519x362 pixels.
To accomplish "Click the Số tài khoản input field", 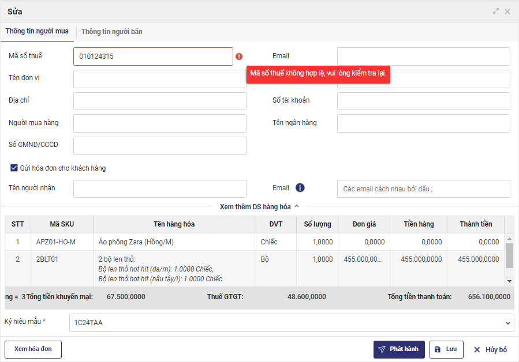I will tap(423, 101).
